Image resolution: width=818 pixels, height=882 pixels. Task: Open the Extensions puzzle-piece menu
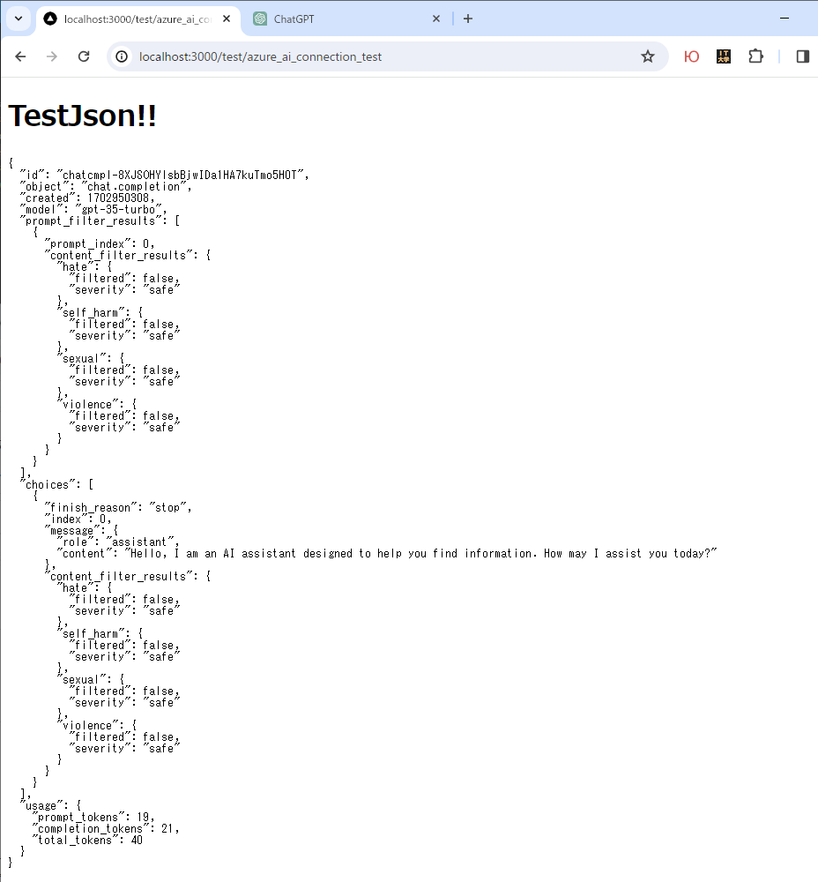click(x=755, y=56)
